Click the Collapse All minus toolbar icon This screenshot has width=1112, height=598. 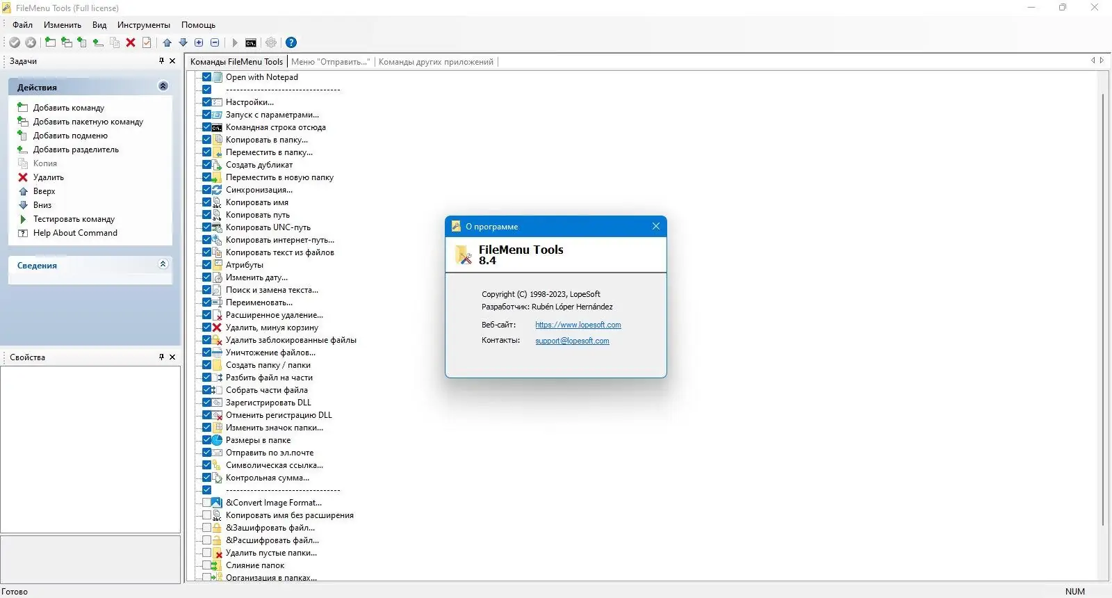(215, 42)
